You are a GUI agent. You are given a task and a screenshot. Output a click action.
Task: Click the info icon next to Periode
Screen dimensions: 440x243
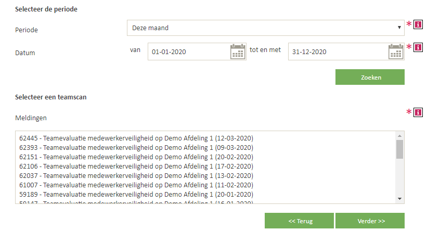(418, 24)
